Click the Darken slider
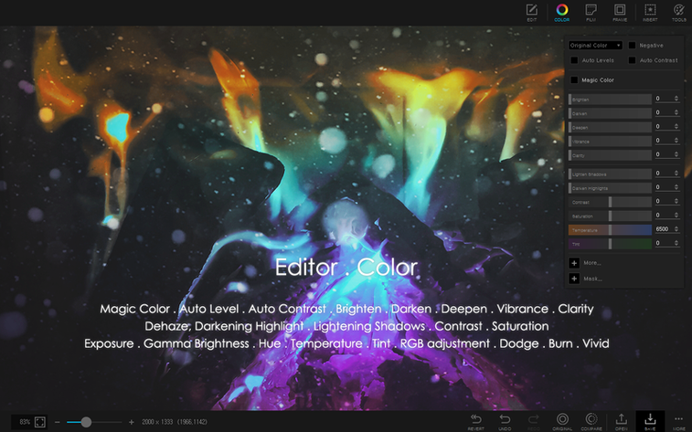The width and height of the screenshot is (692, 432). 610,113
